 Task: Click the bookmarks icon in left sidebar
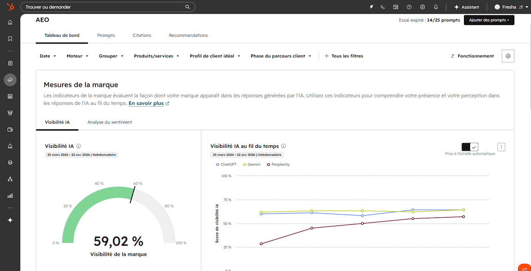click(10, 39)
